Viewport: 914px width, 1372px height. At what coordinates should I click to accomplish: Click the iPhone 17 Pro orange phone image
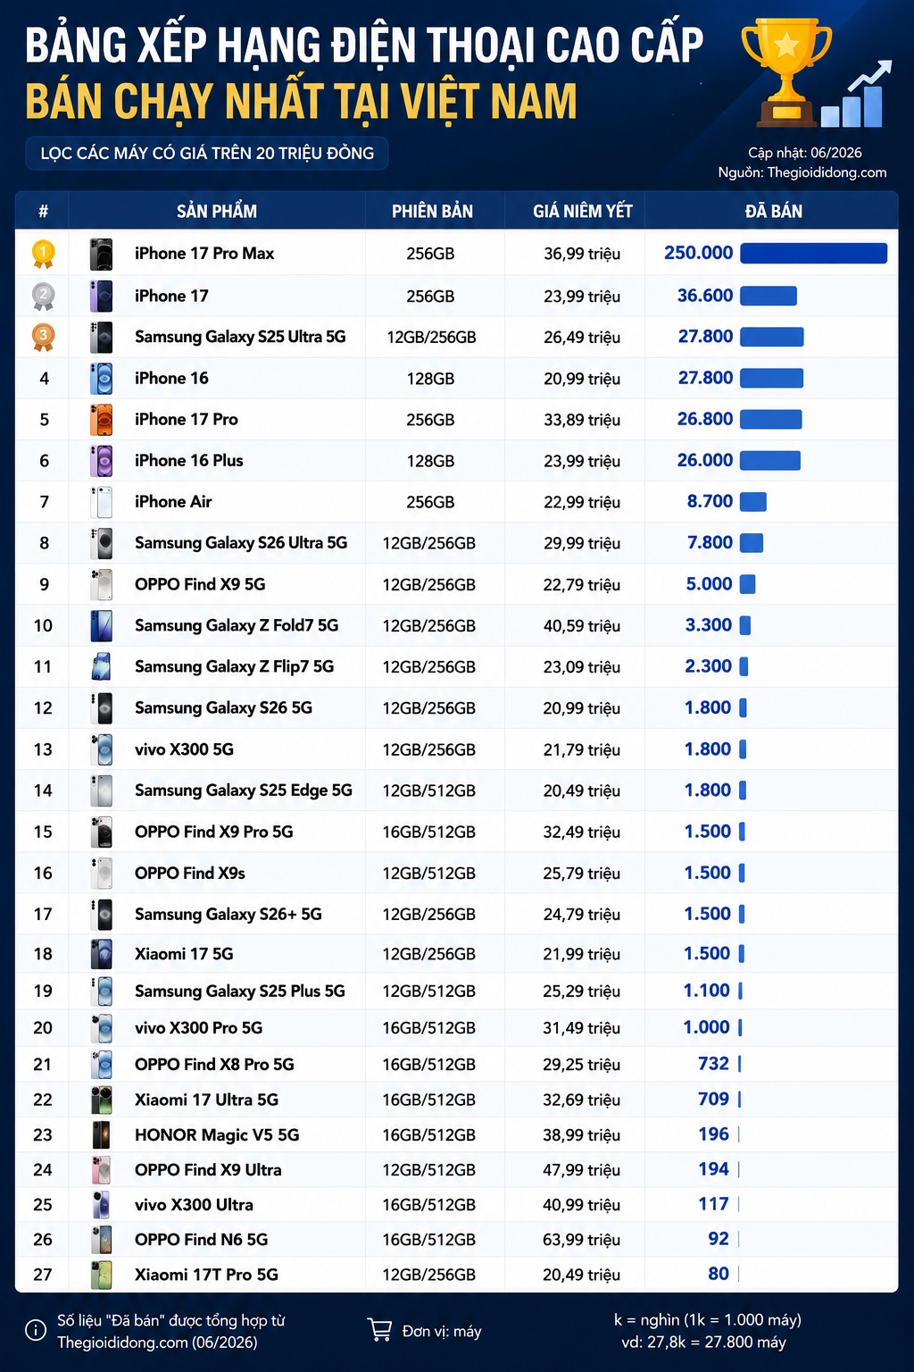pos(102,420)
